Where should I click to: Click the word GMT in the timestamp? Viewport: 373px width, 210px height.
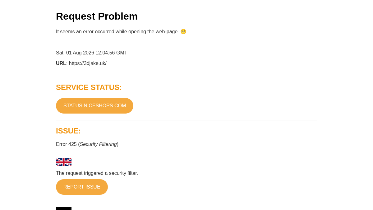[122, 53]
